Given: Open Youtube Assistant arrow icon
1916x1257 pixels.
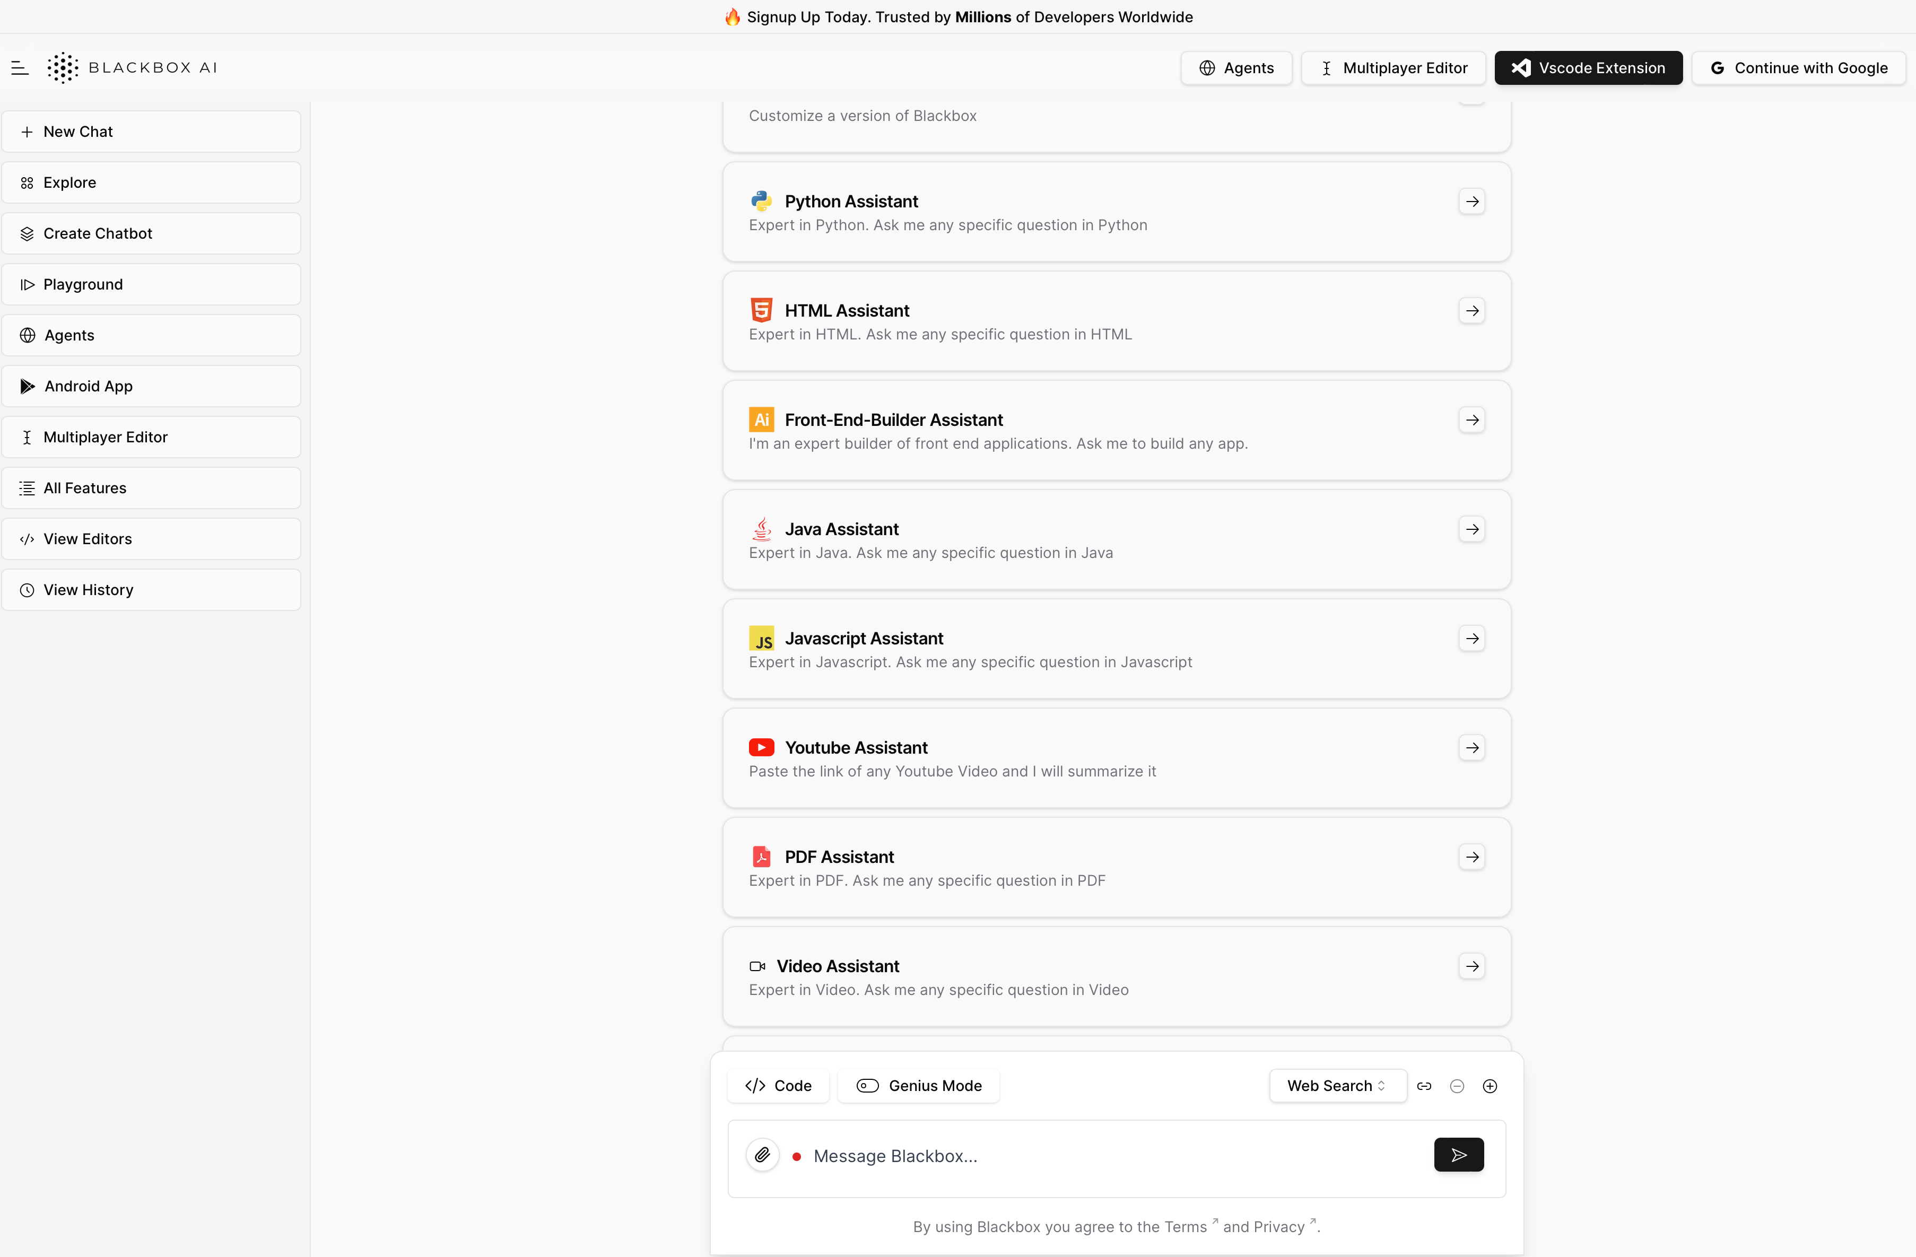Looking at the screenshot, I should tap(1471, 748).
